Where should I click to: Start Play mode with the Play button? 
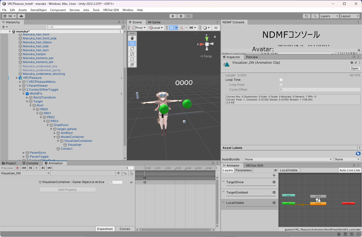[x=173, y=16]
